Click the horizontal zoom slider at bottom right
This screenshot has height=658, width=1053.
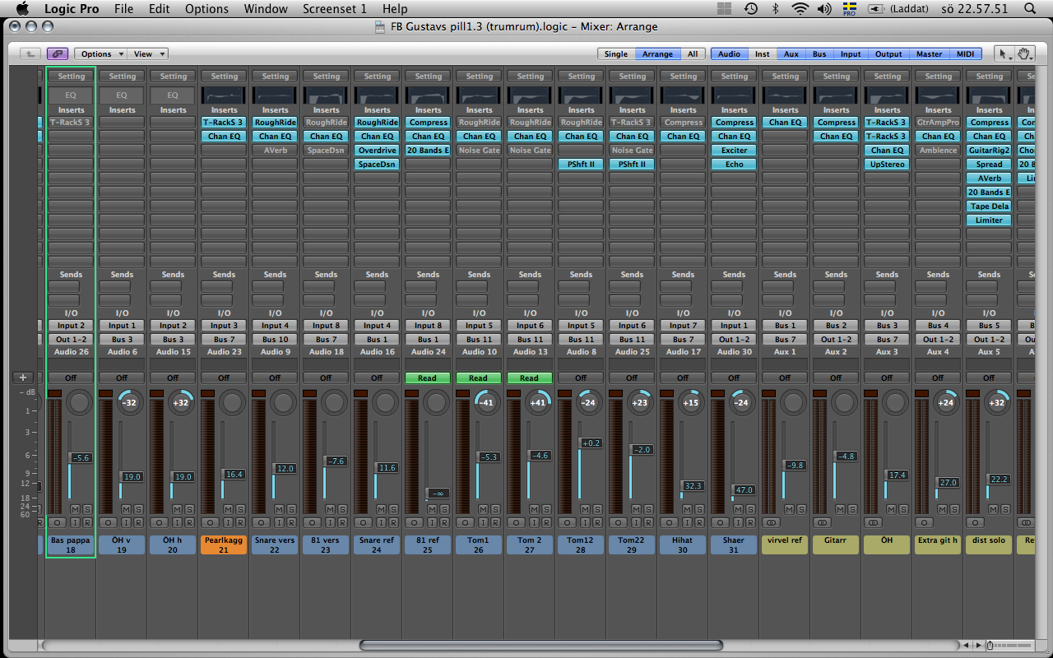(1009, 645)
